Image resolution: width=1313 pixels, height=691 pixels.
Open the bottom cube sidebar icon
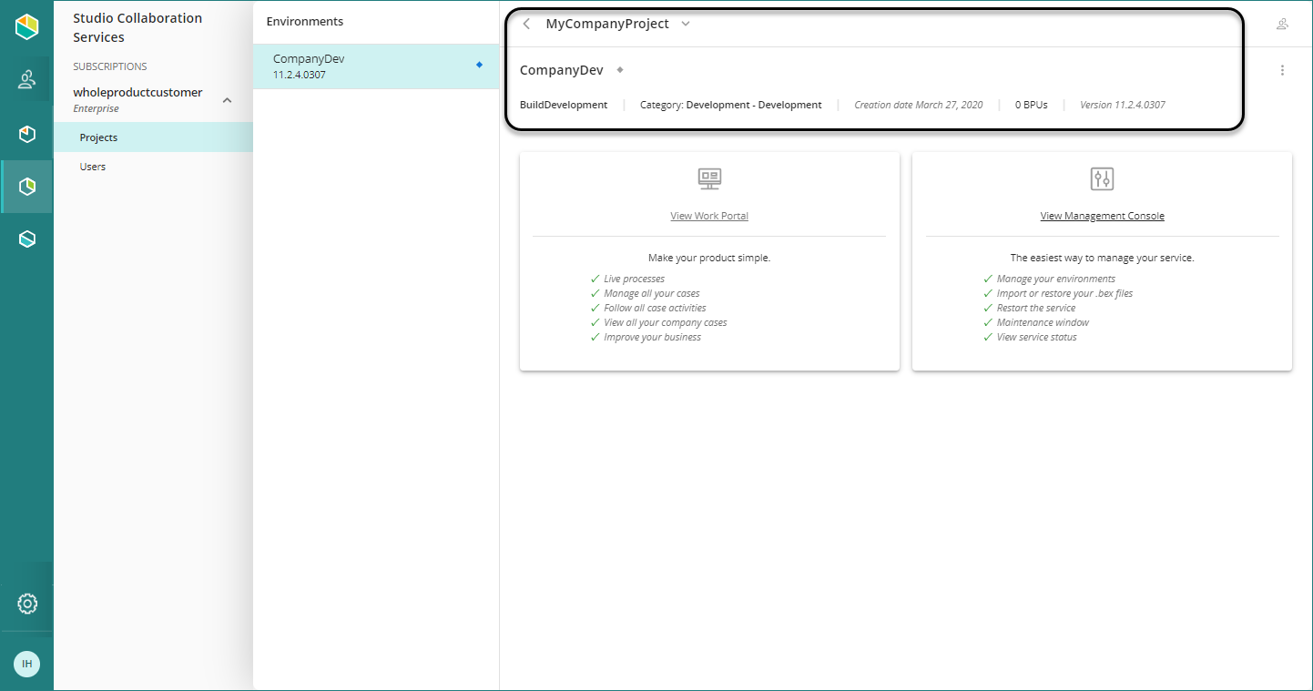click(x=27, y=239)
